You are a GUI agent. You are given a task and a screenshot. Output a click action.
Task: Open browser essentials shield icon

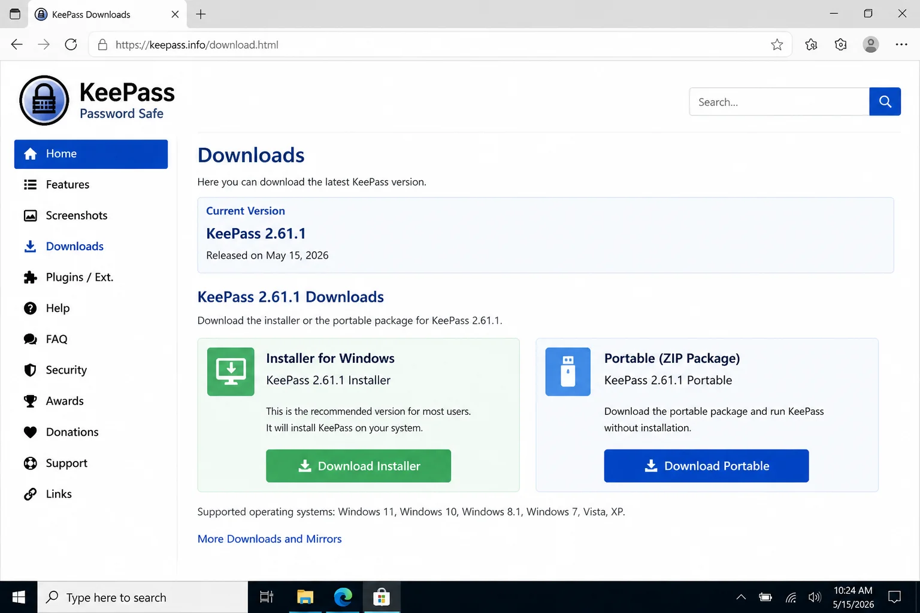pos(840,44)
